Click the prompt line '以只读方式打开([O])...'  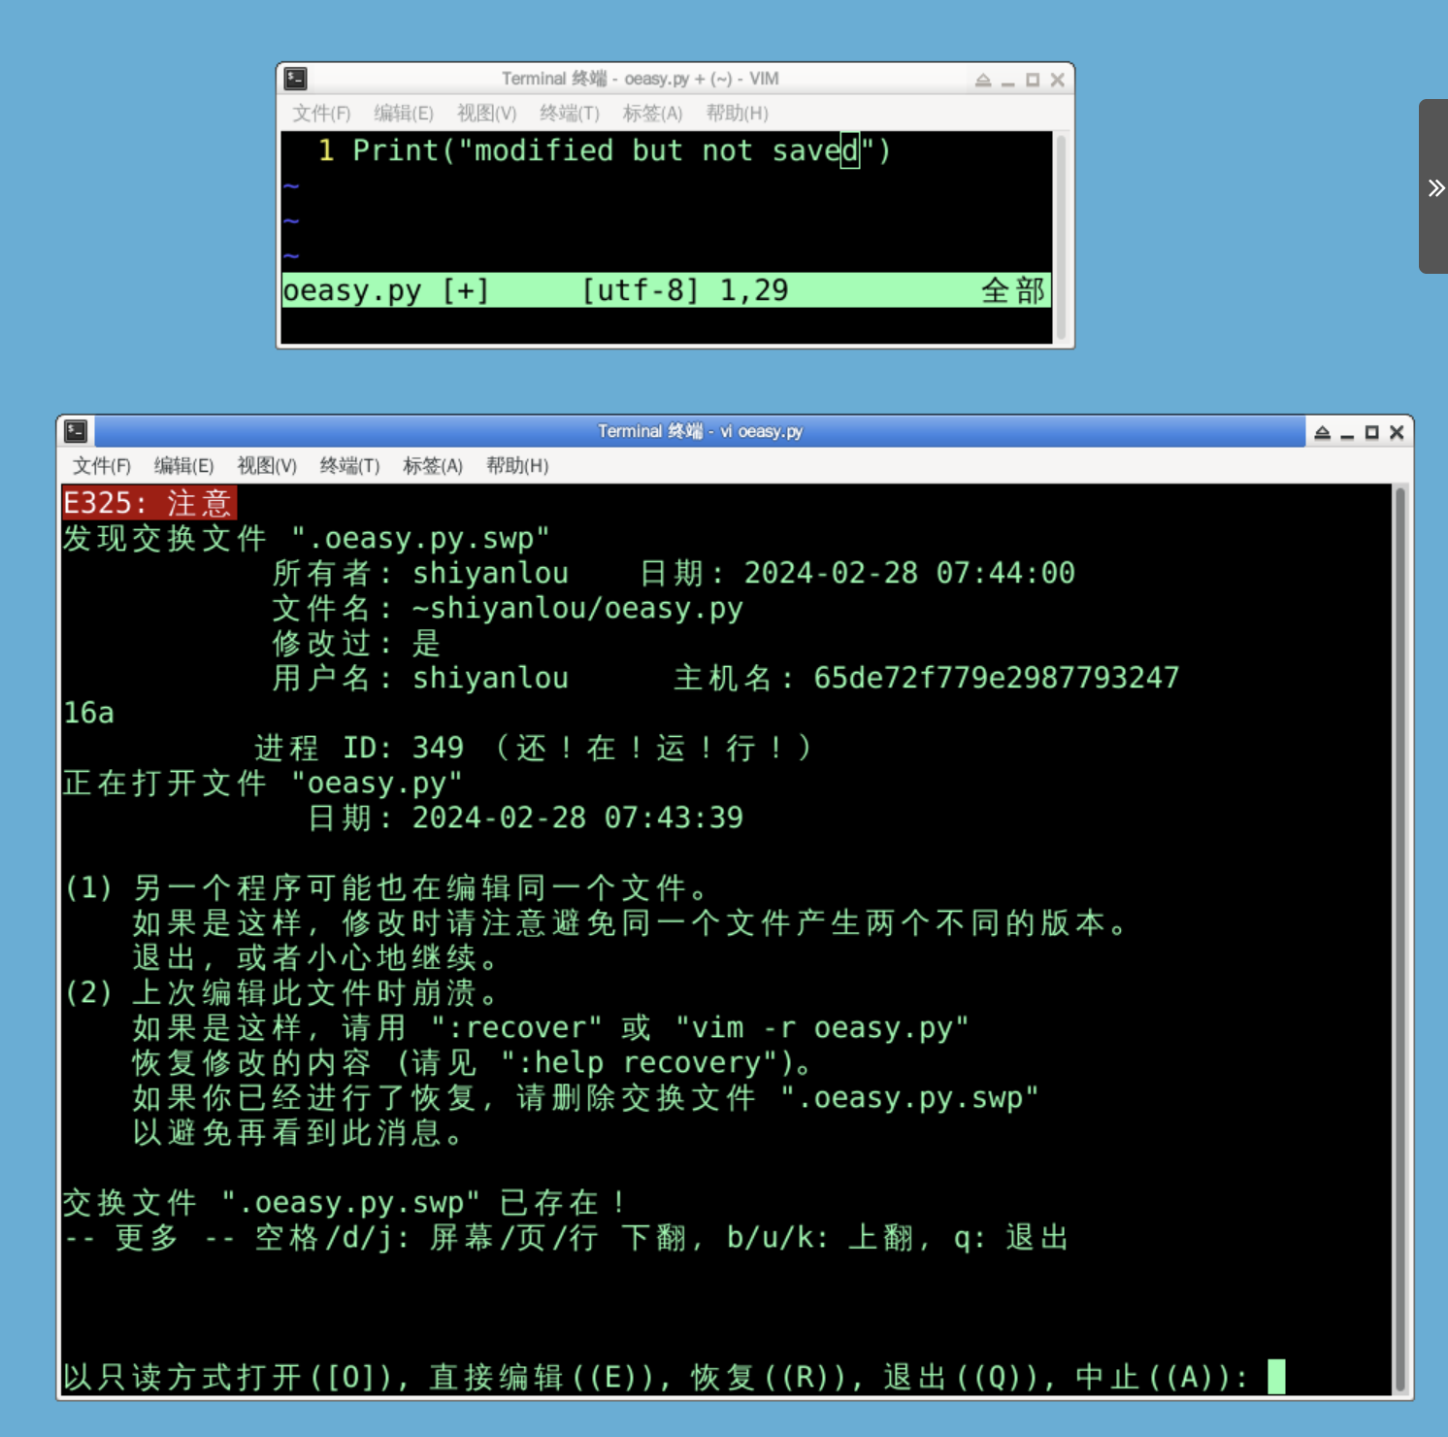tap(656, 1377)
